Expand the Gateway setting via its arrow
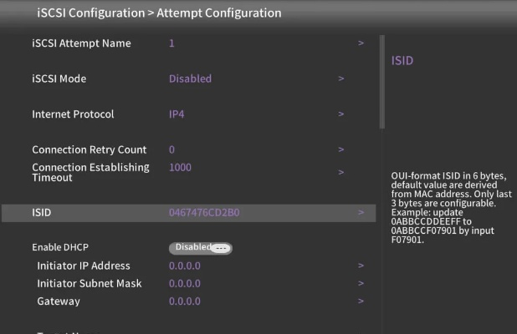 pyautogui.click(x=361, y=301)
